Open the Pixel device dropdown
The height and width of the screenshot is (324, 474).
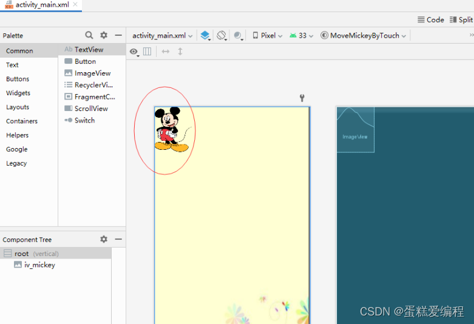click(268, 36)
